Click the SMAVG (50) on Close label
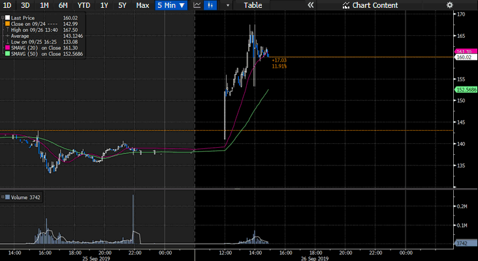Image resolution: width=478 pixels, height=261 pixels. tap(36, 54)
